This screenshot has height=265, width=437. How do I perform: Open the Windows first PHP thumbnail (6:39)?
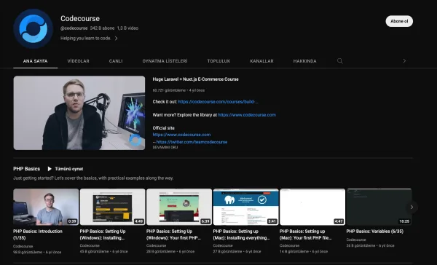tap(179, 207)
